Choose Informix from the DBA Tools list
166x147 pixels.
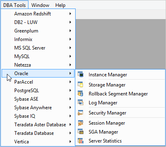[38, 39]
